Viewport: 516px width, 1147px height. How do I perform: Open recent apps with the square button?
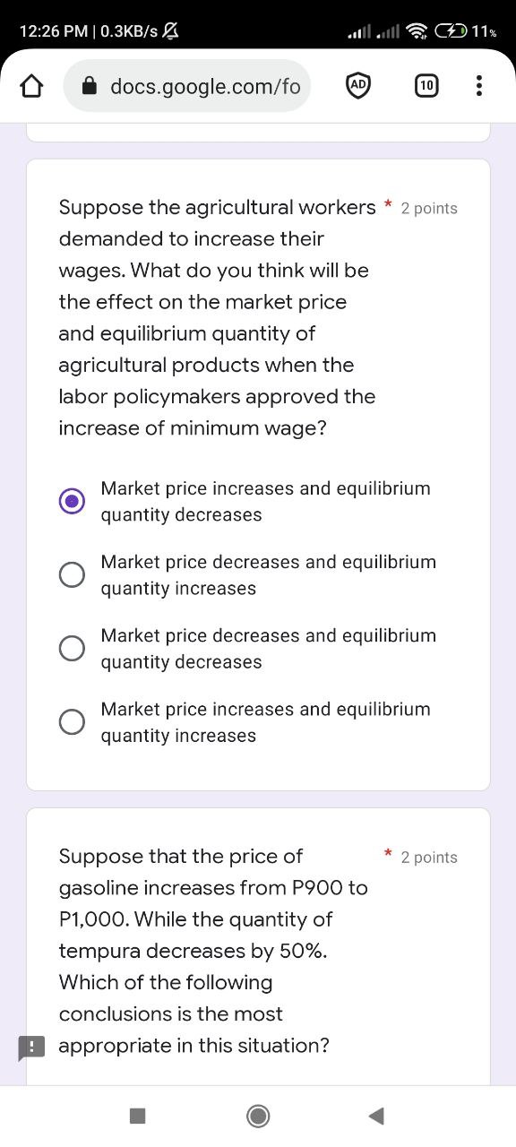(136, 1116)
